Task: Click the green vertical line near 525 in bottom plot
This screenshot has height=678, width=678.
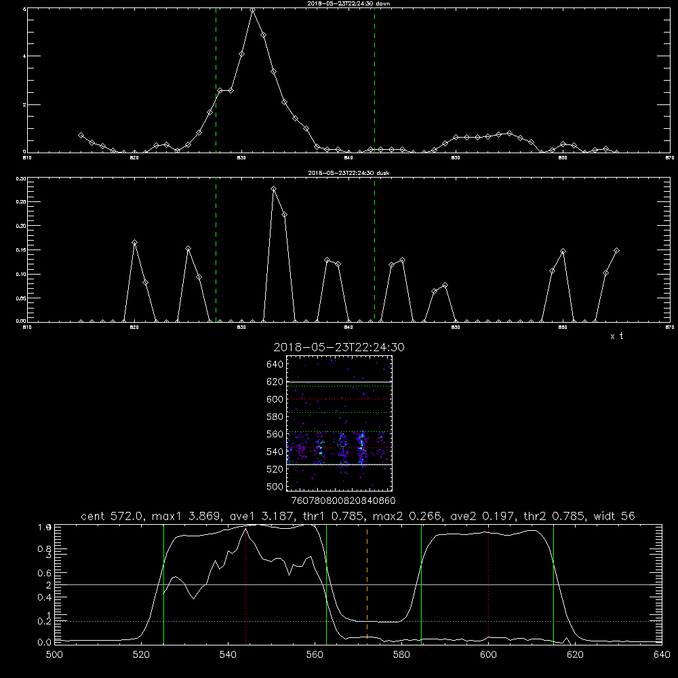Action: tap(163, 584)
